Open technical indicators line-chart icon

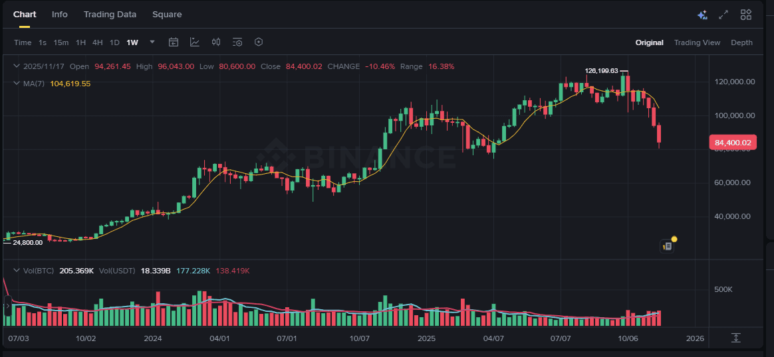(194, 42)
